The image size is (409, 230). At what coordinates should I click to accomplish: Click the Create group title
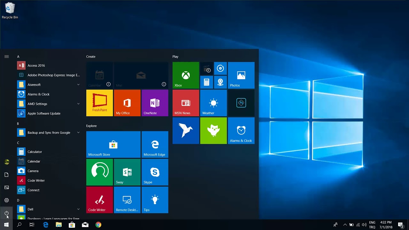(x=91, y=57)
